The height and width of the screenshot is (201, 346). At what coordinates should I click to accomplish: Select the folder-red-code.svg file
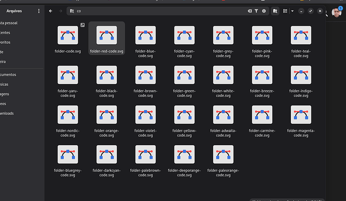pos(106,35)
